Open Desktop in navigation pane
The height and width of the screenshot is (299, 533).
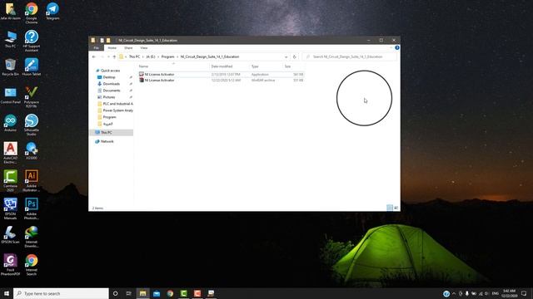tap(109, 77)
